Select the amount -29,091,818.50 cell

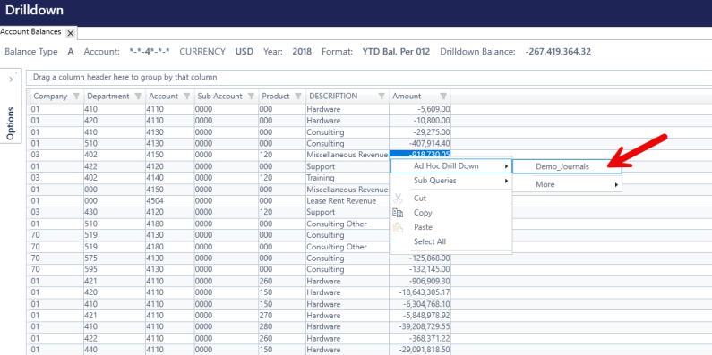click(x=420, y=350)
